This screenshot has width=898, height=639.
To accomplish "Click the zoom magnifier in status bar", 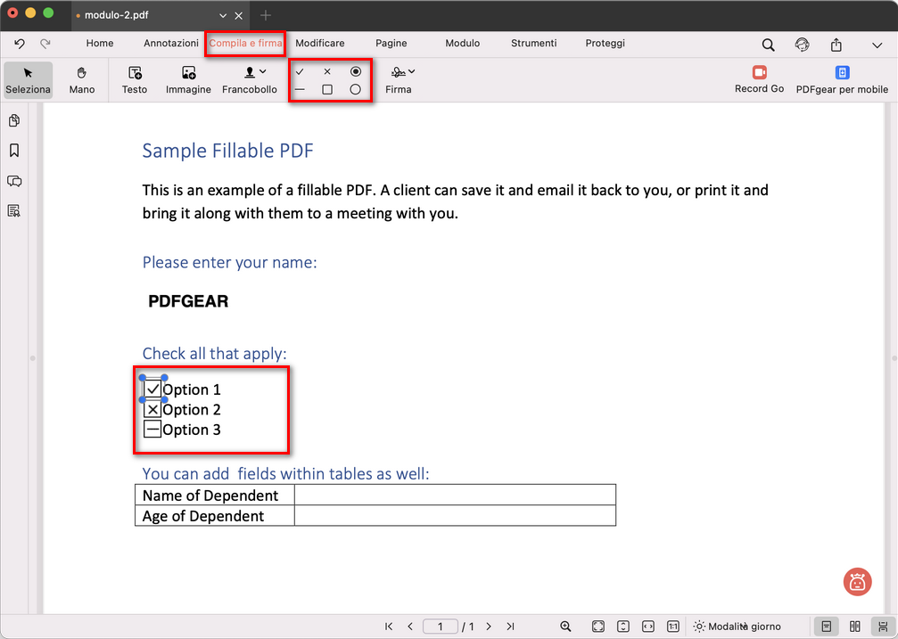I will click(565, 627).
